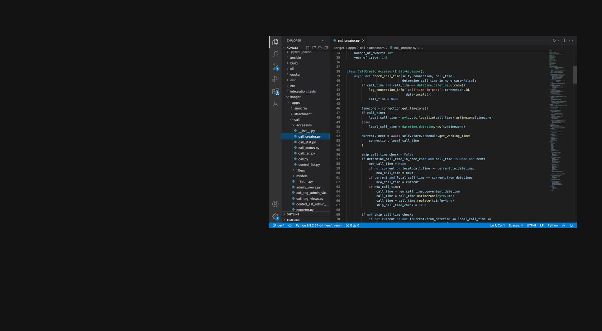Change indentation via Spaces: 4
The image size is (602, 331).
[515, 226]
